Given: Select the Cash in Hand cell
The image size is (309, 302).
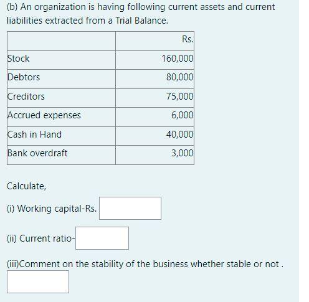Looking at the screenshot, I should (61, 136).
